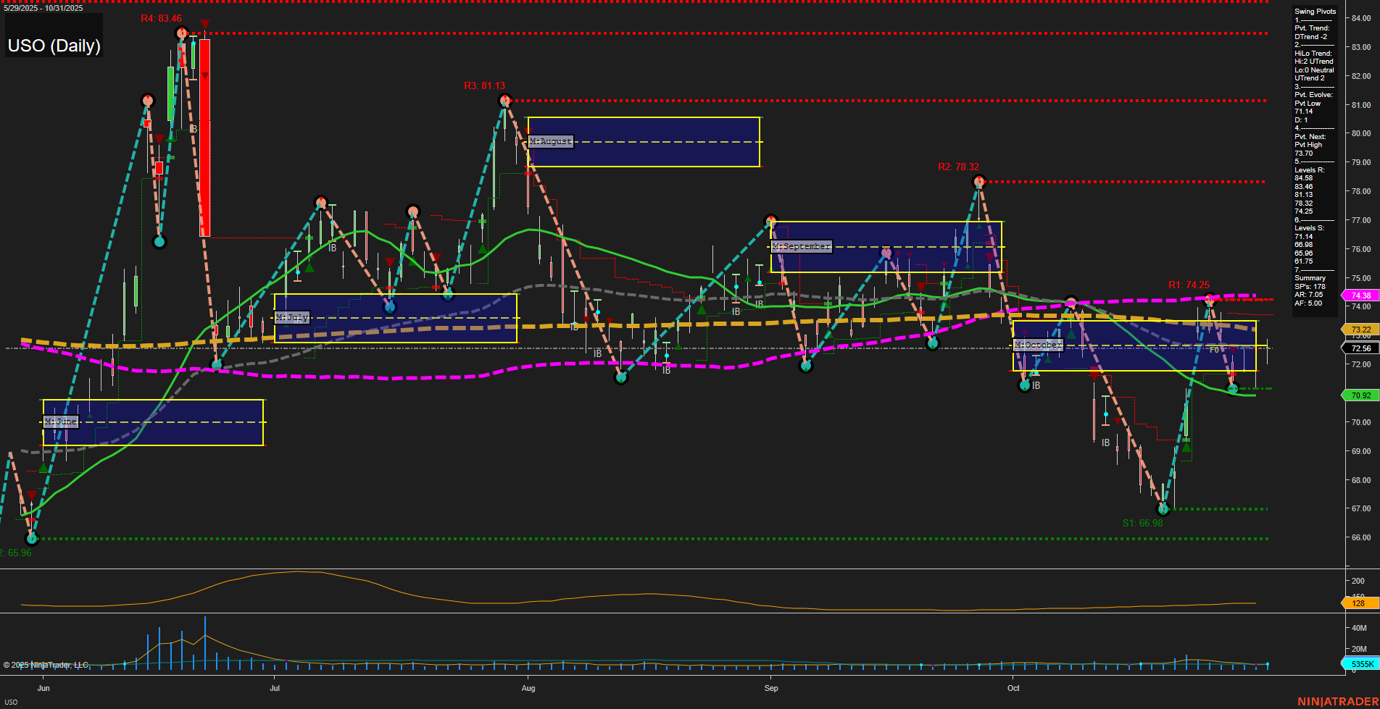Select the M:October zone label

1037,345
